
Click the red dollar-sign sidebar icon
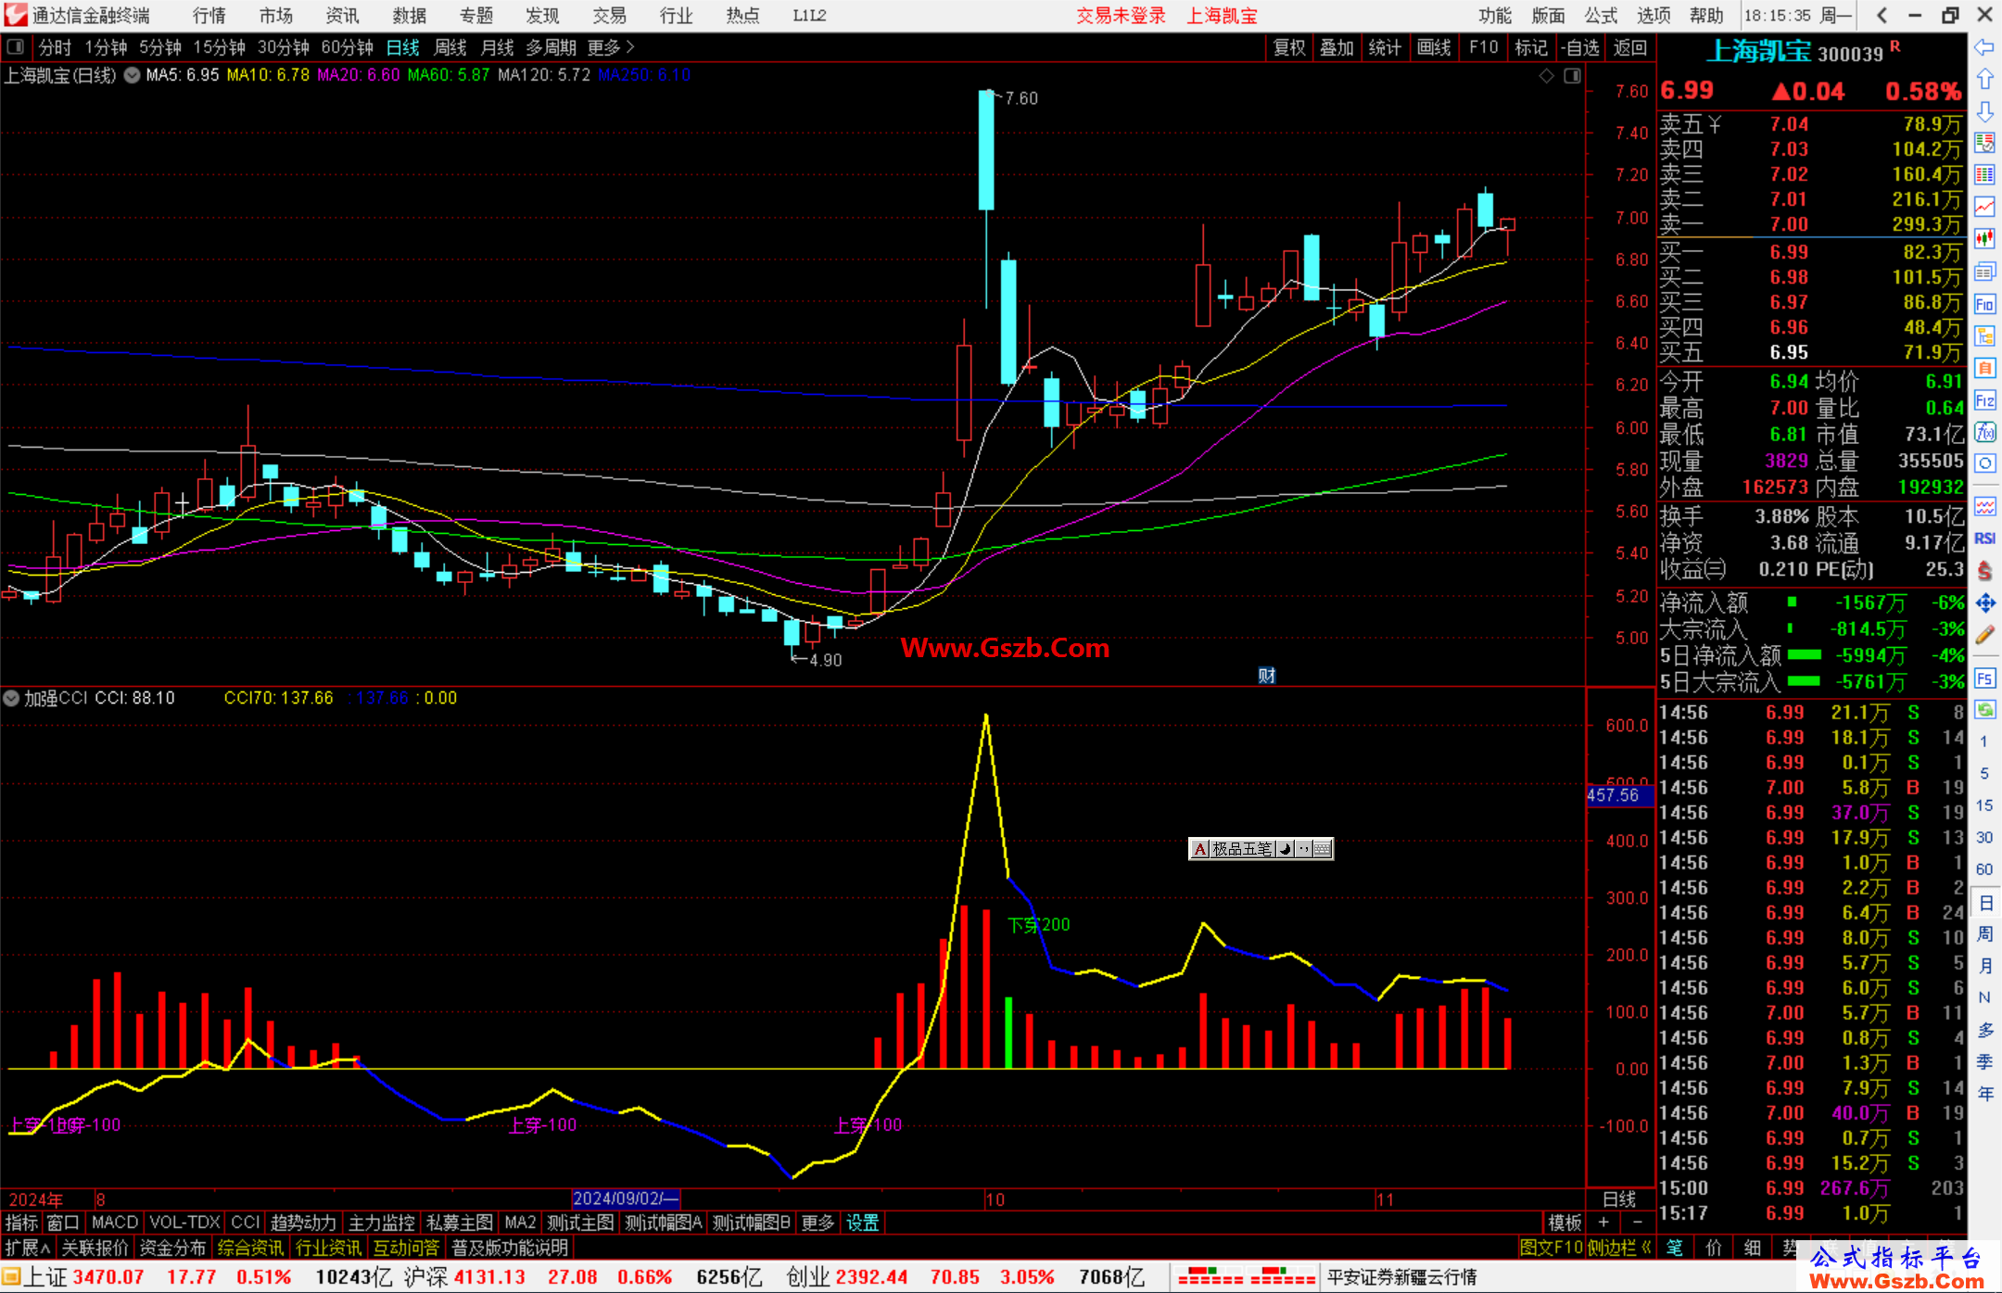(1984, 570)
